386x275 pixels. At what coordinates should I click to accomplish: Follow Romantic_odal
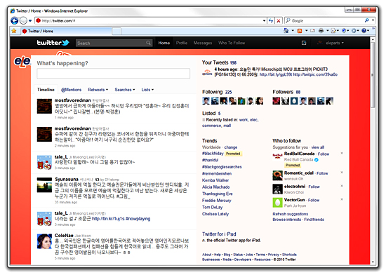(x=322, y=173)
